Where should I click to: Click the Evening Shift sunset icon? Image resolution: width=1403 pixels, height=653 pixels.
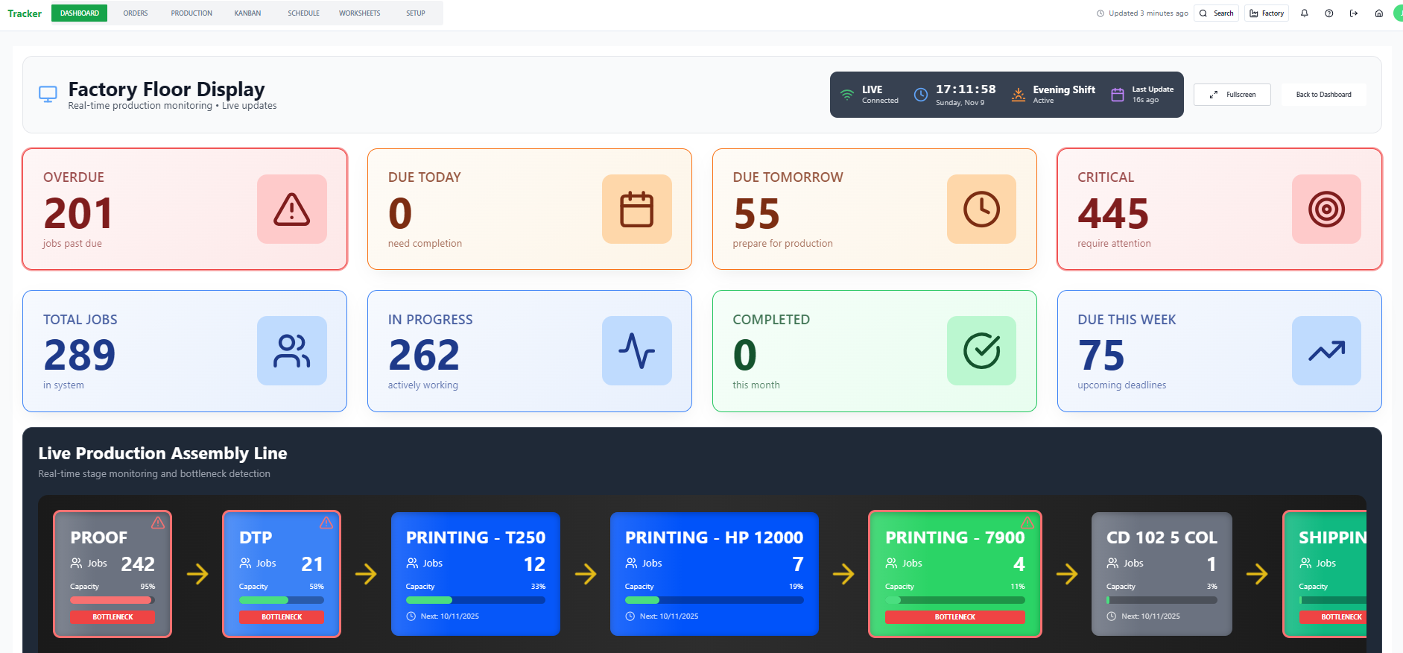click(x=1019, y=95)
